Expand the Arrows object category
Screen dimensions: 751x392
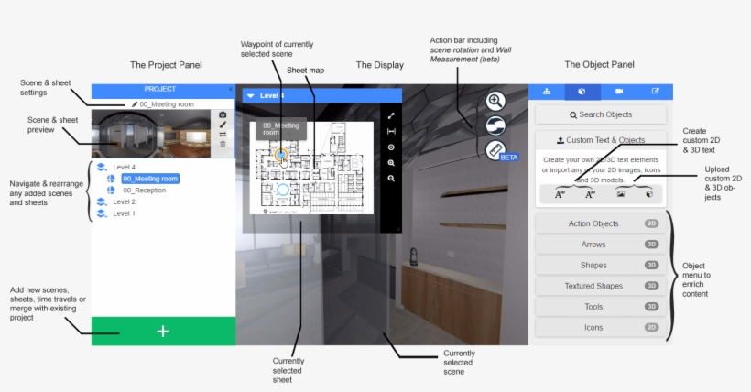pyautogui.click(x=601, y=245)
